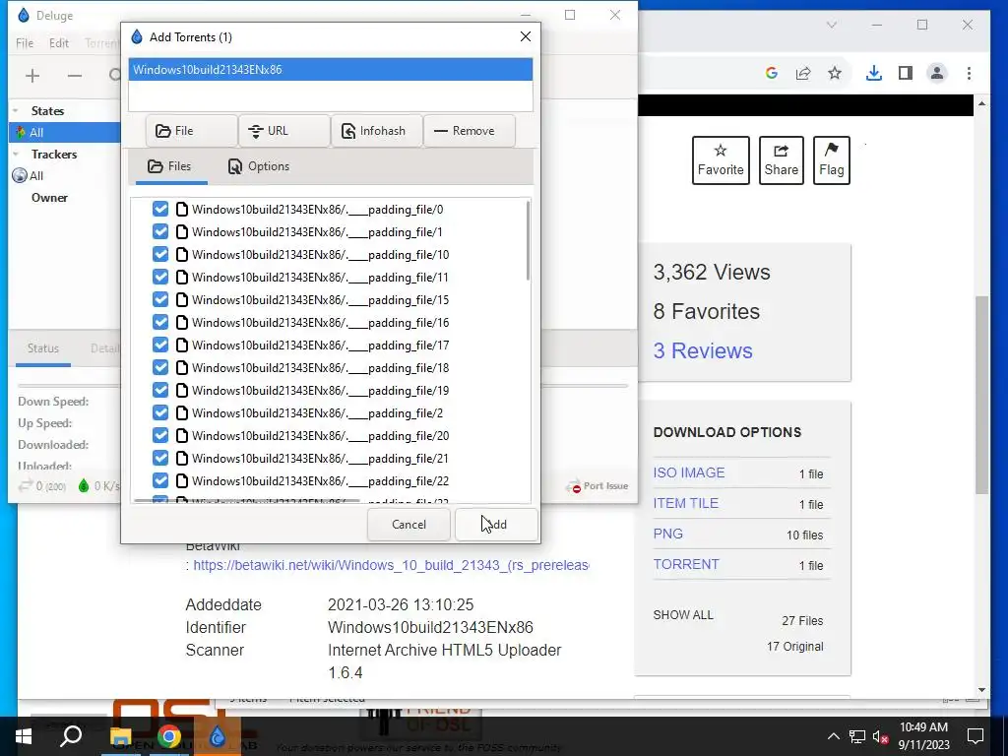Select Owner in Deluge sidebar
The height and width of the screenshot is (756, 1008).
49,197
